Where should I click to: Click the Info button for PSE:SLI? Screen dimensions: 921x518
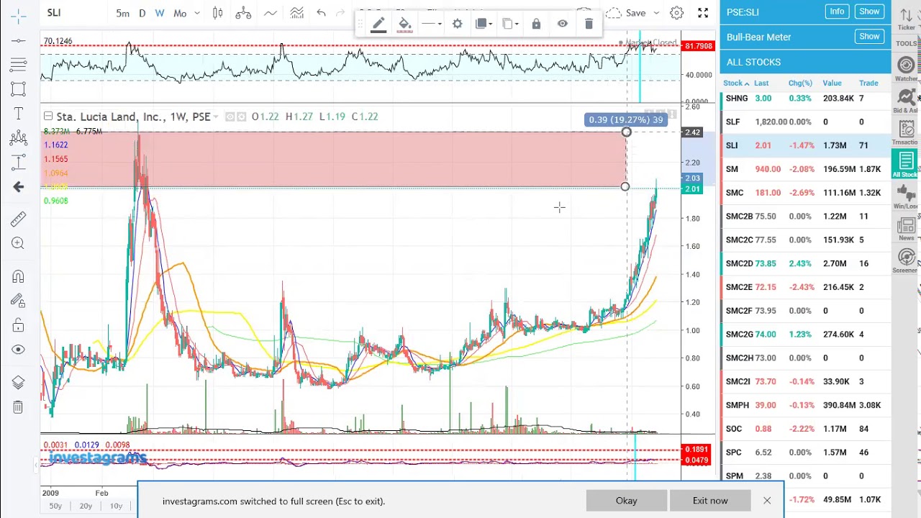837,12
